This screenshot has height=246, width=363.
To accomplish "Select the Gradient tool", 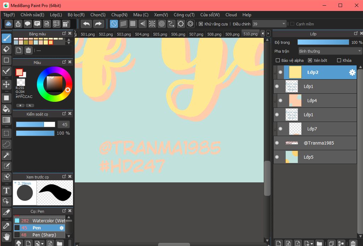I will tap(6, 120).
